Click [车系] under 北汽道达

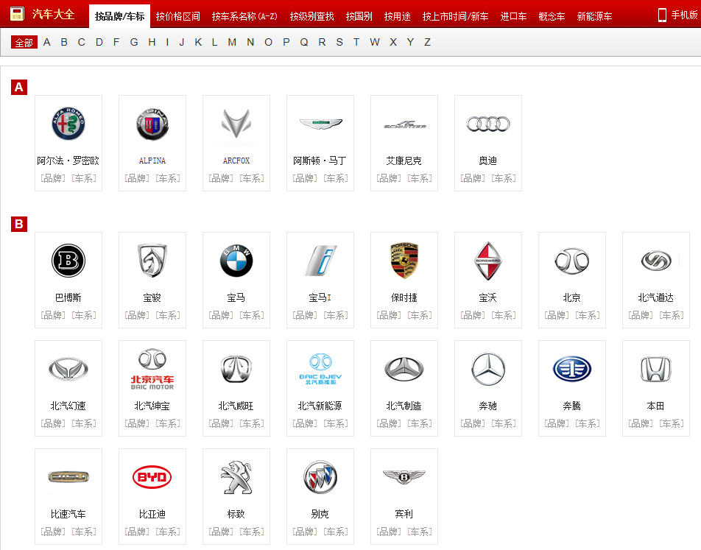click(672, 315)
